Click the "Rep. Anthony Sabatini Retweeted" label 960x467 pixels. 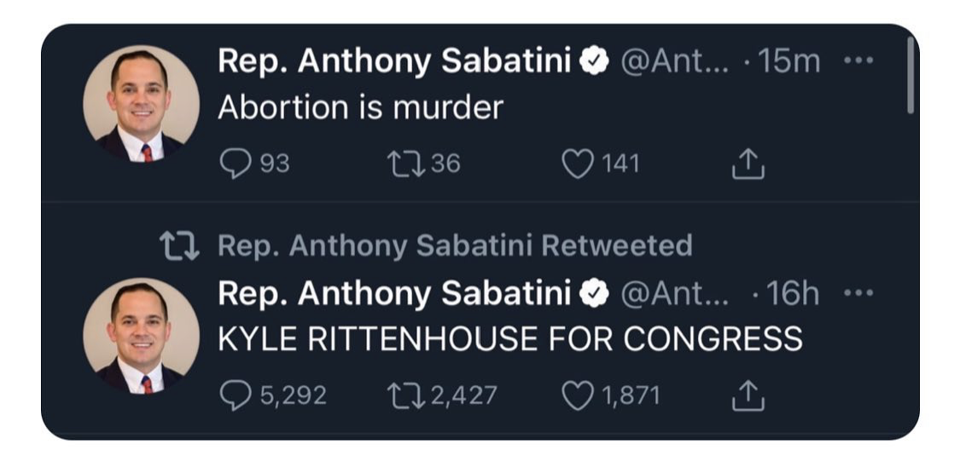point(455,246)
